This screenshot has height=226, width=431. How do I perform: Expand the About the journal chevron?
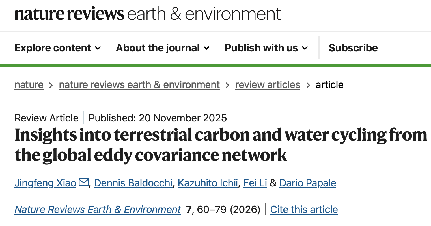point(207,48)
